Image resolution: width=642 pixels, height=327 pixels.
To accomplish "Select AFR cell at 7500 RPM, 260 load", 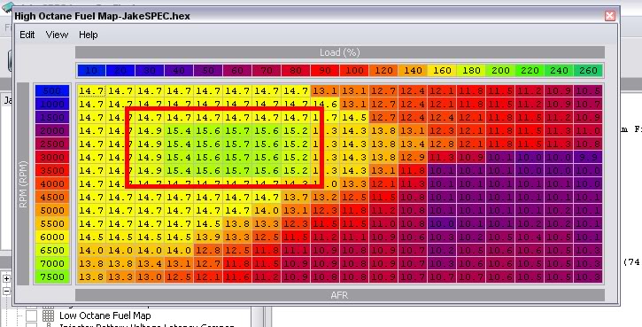I will (588, 277).
